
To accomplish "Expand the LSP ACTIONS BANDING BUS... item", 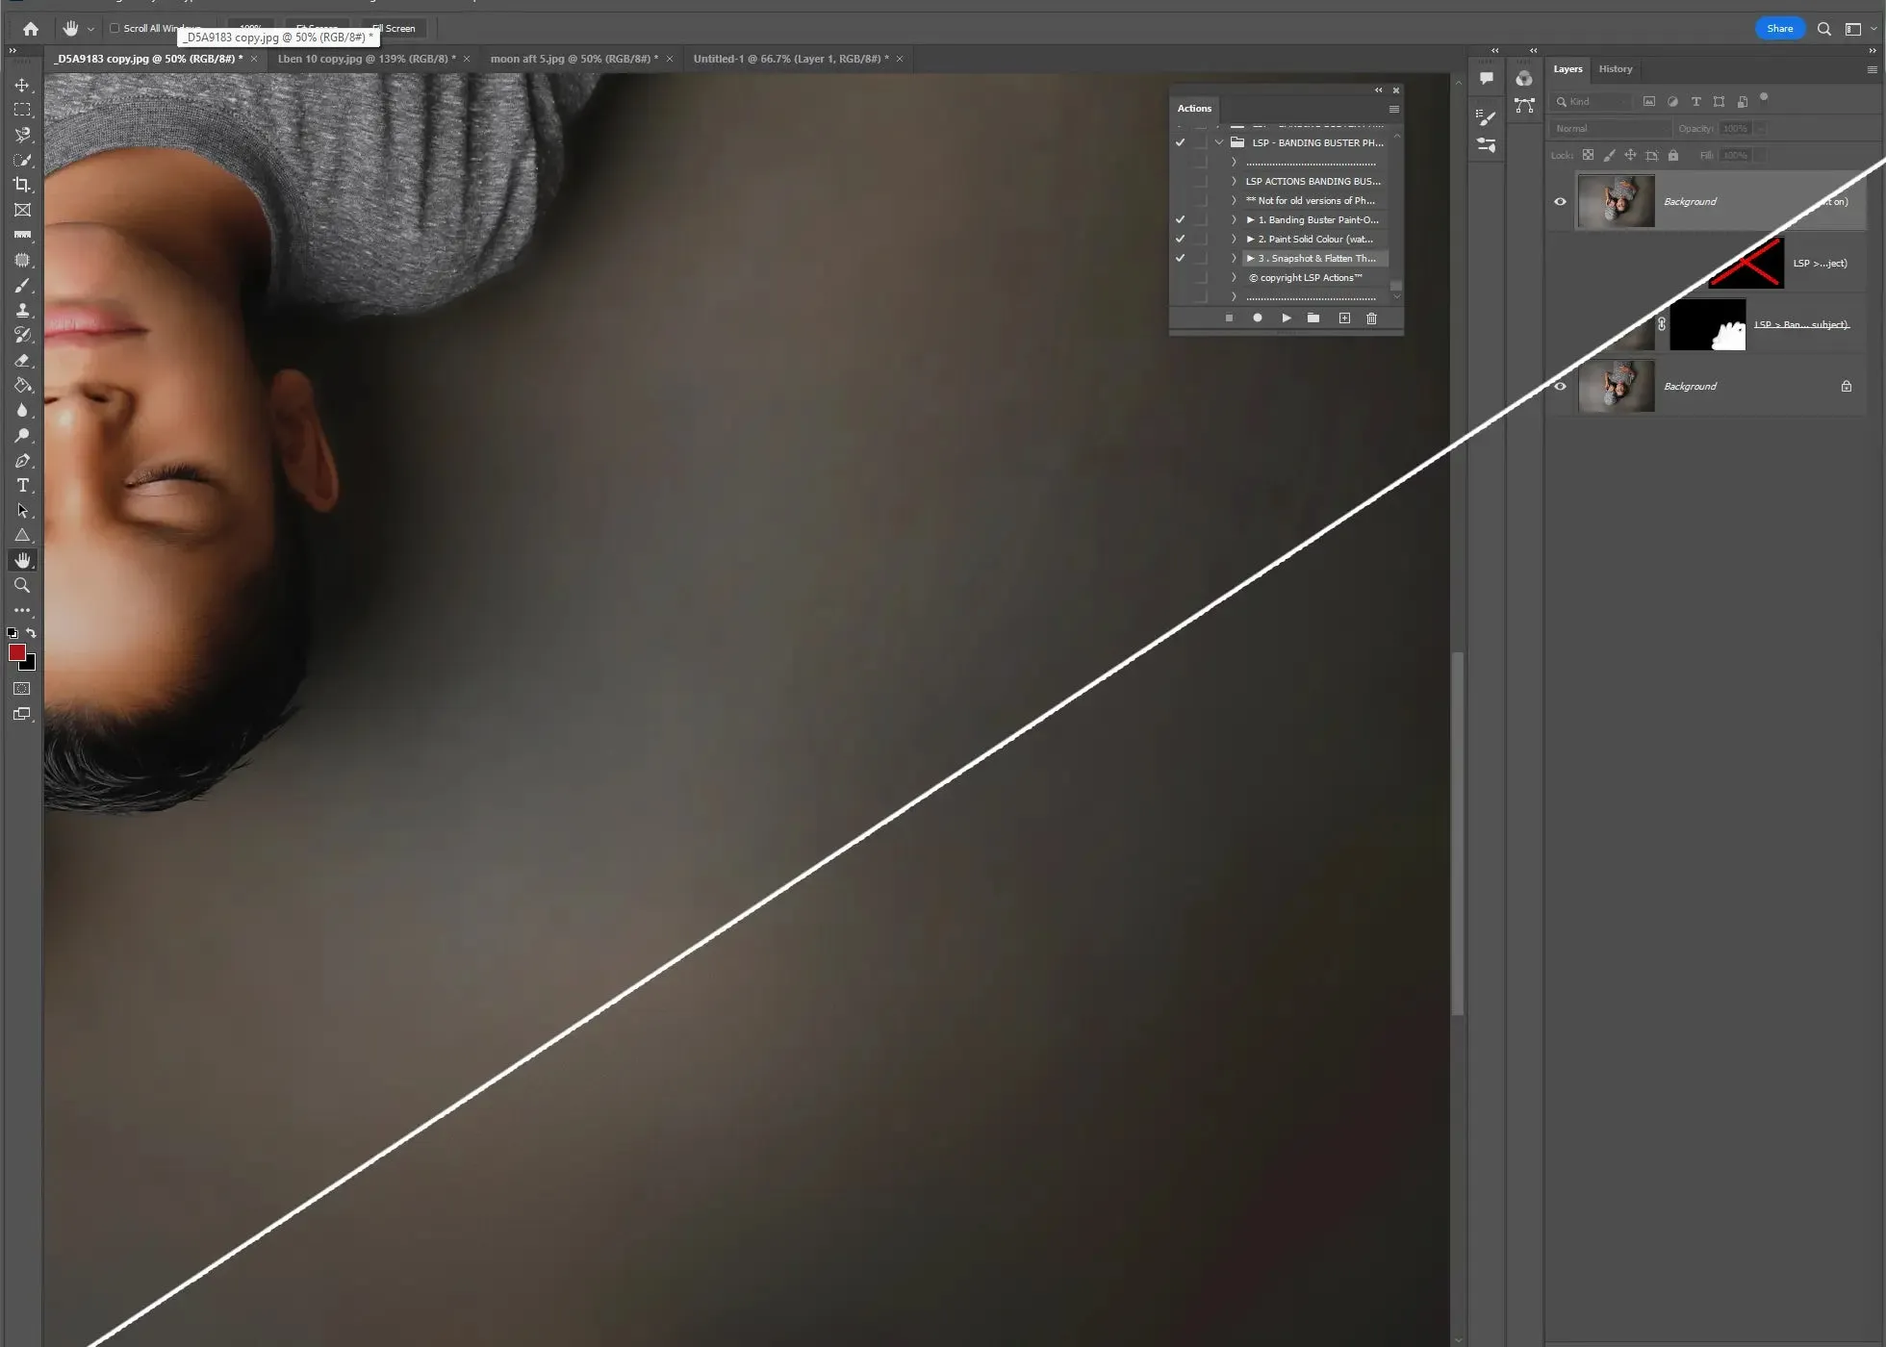I will coord(1234,181).
